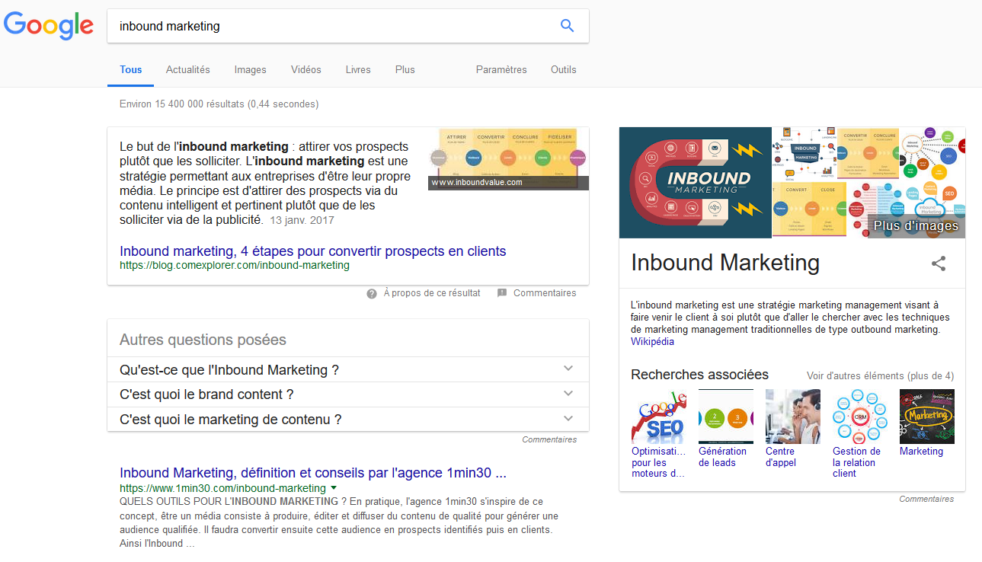Click the Inbound Marketing panel title
982x562 pixels.
pos(725,263)
